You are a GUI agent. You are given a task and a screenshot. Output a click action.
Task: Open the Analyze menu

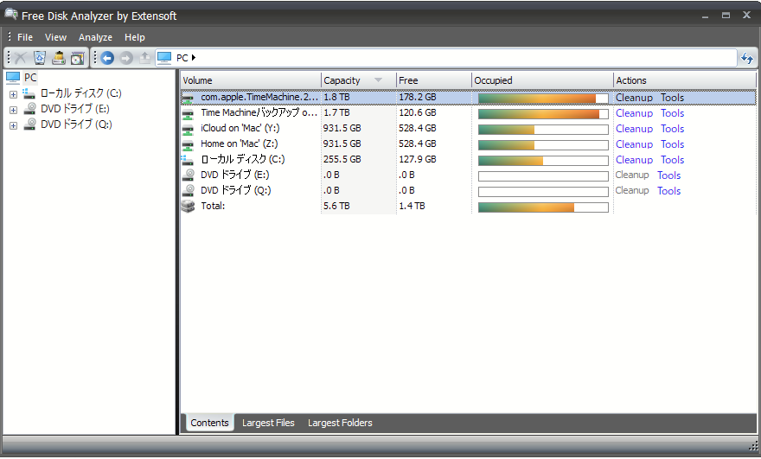(95, 37)
